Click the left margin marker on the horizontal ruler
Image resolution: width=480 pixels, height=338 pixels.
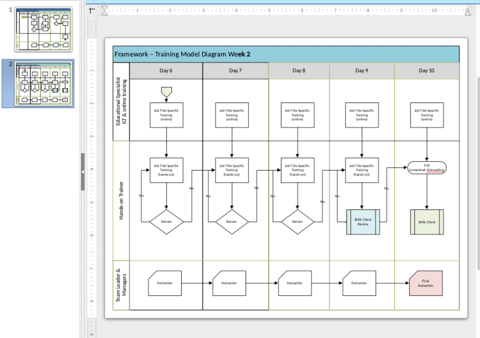click(104, 10)
